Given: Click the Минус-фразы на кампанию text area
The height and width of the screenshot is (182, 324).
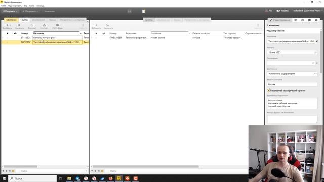Looking at the screenshot, I should point(292,119).
